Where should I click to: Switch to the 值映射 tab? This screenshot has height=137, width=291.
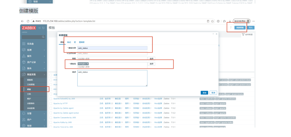coord(82,42)
